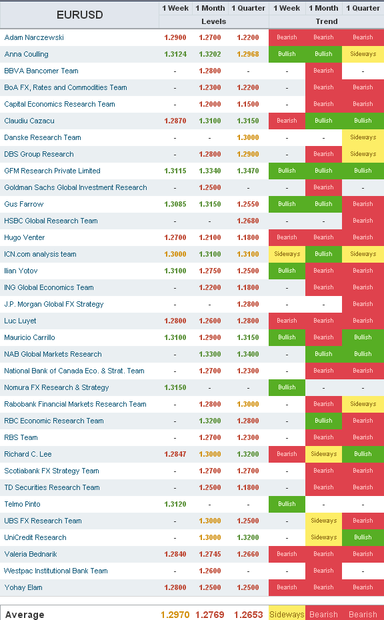This screenshot has height=620, width=384.
Task: Click Gus Farrow's 1.3085 weekly level
Action: (175, 204)
